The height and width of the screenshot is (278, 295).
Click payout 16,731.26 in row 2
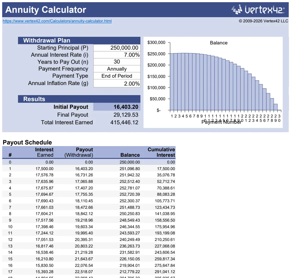coord(84,175)
